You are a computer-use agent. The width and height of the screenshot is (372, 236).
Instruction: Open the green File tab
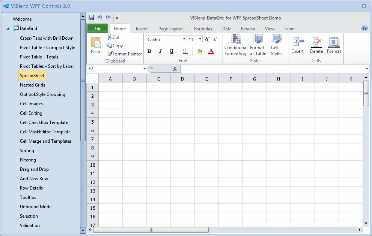[98, 28]
